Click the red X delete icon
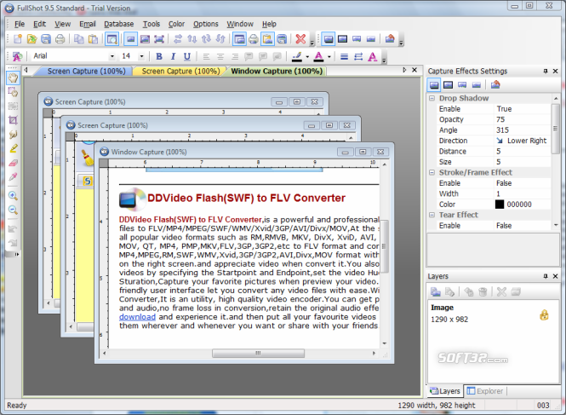Viewport: 566px width, 415px height. coord(300,38)
